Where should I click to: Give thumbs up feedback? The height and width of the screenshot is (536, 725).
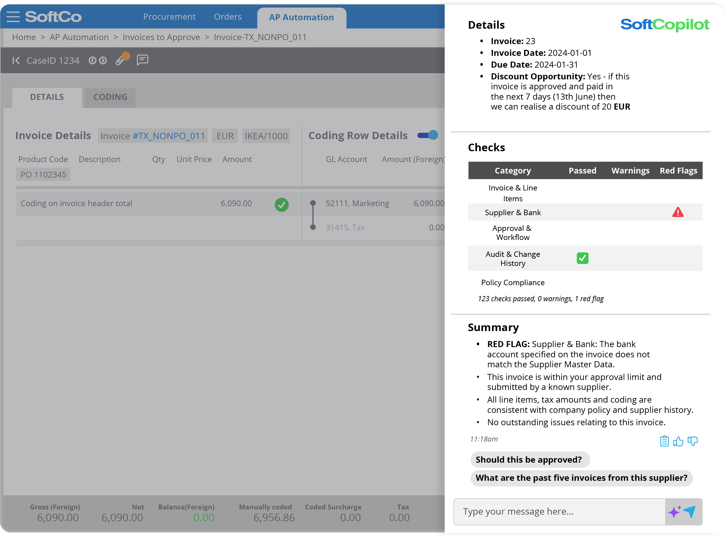click(x=678, y=441)
